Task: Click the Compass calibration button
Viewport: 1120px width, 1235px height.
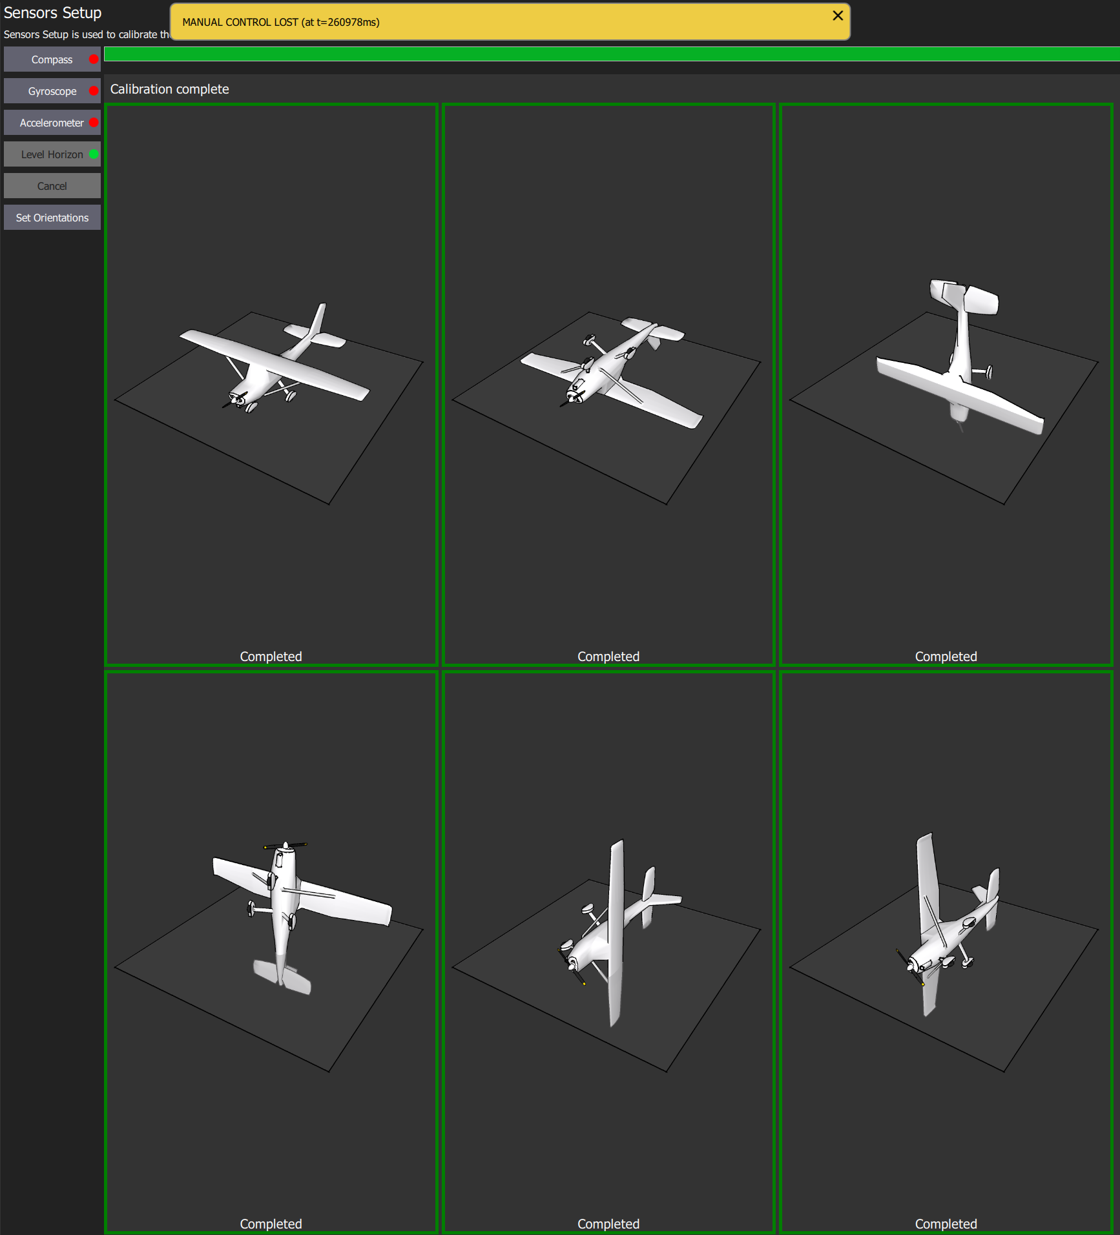Action: pyautogui.click(x=52, y=59)
